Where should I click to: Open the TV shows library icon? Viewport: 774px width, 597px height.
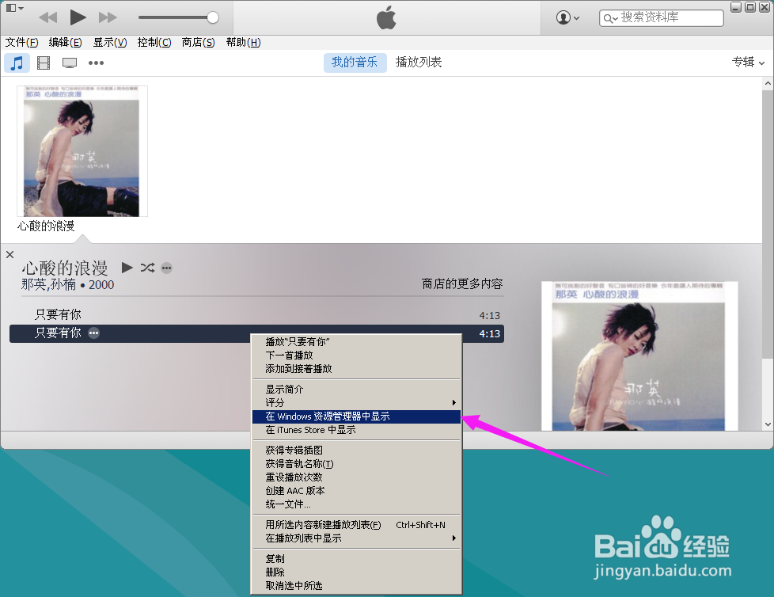click(69, 63)
